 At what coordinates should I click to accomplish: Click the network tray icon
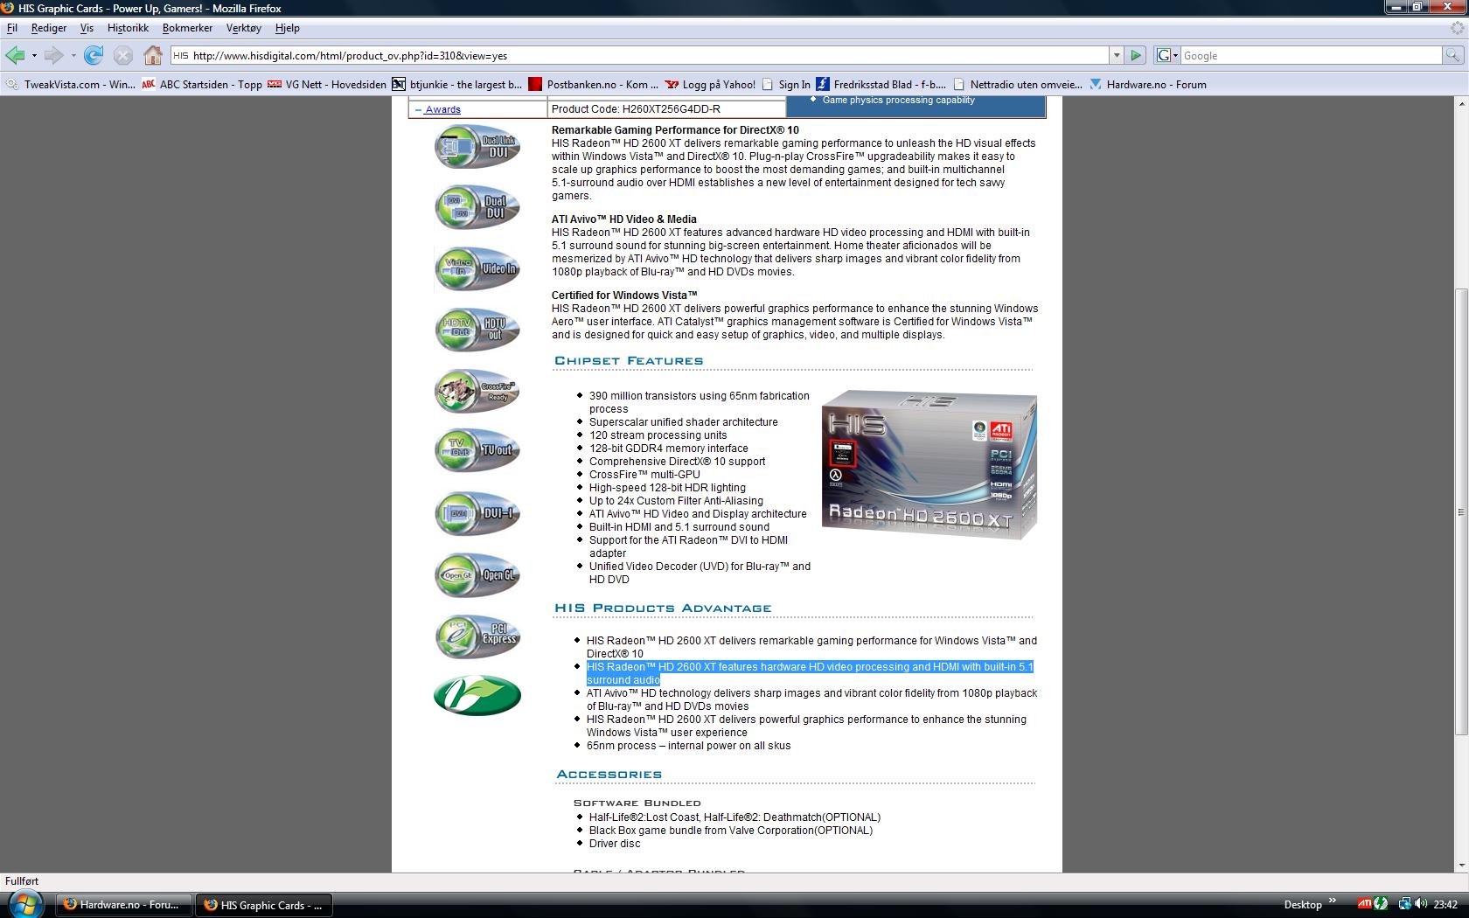point(1404,904)
